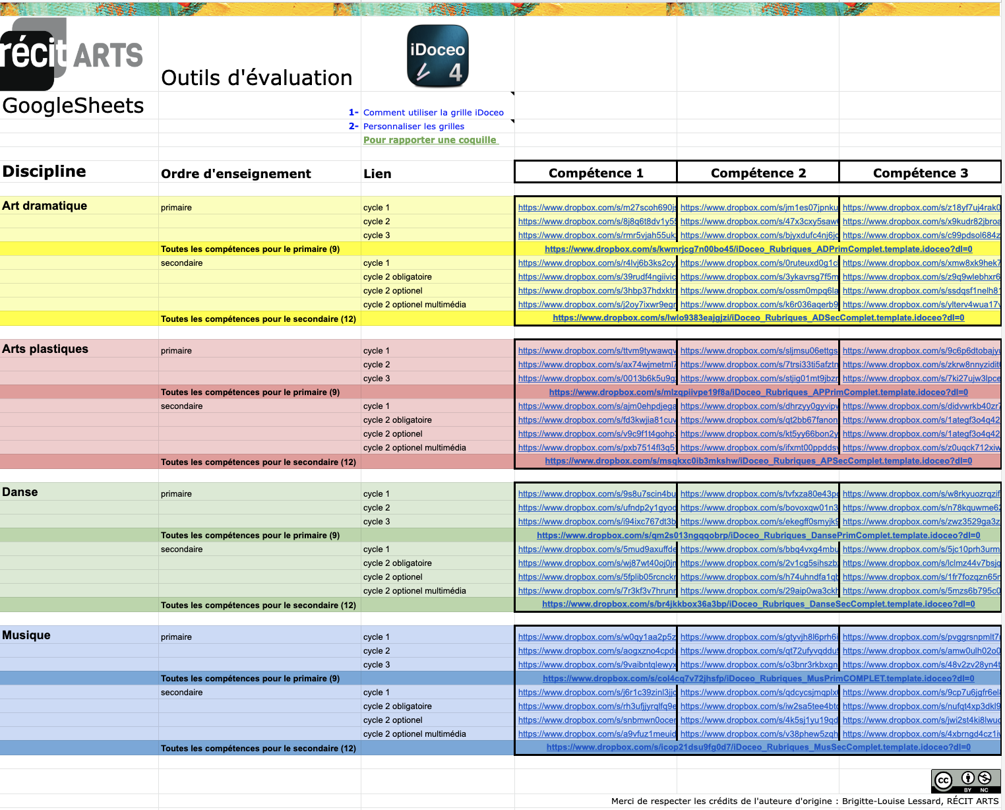Open Art dramatique primaire cycle 3 Compétence 3 link
The width and height of the screenshot is (1005, 810).
(921, 235)
